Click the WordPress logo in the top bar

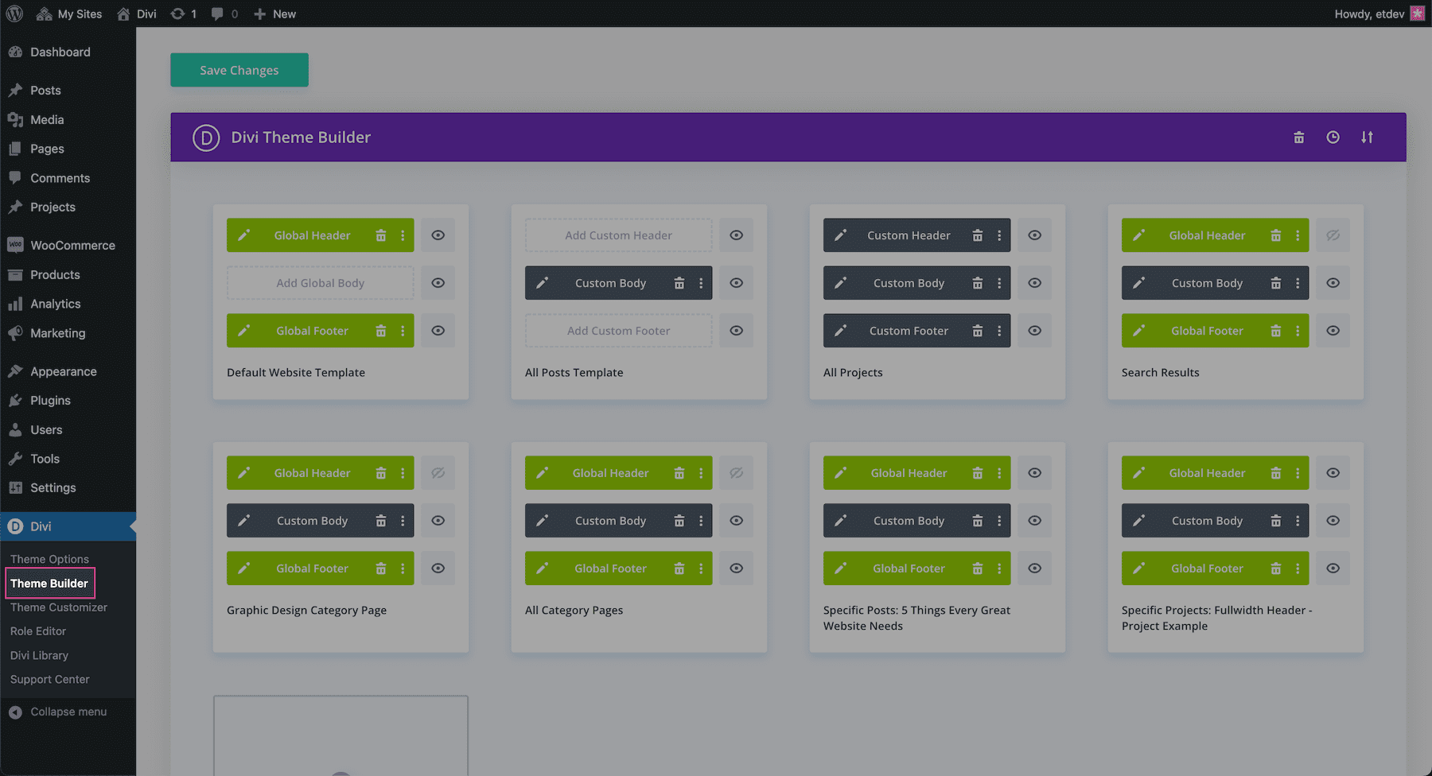point(14,14)
